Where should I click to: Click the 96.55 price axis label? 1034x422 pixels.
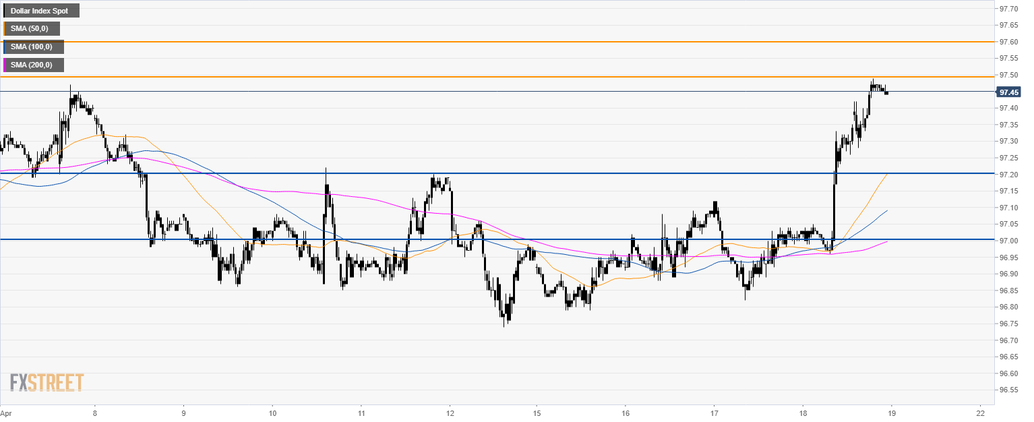pos(1008,390)
